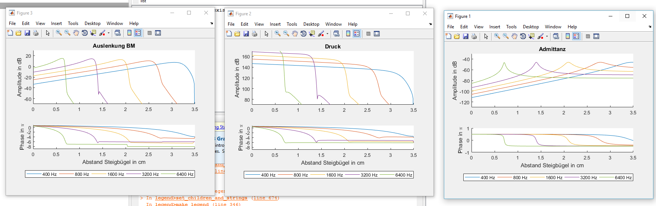The width and height of the screenshot is (656, 206).
Task: Click Save Figure icon in Figure 2
Action: 246,34
